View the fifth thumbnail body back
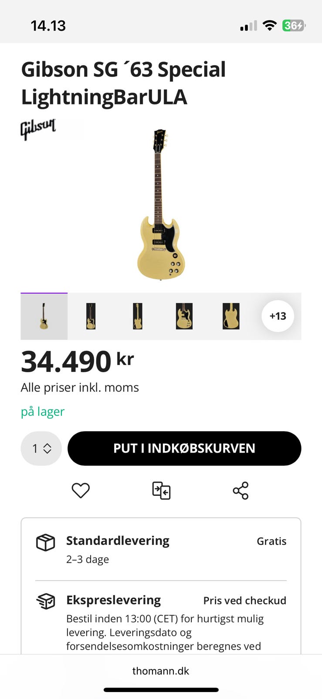 click(230, 316)
